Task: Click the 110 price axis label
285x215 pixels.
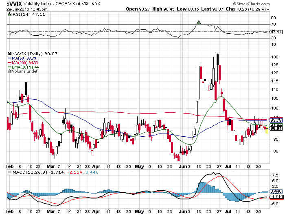Action: point(275,90)
